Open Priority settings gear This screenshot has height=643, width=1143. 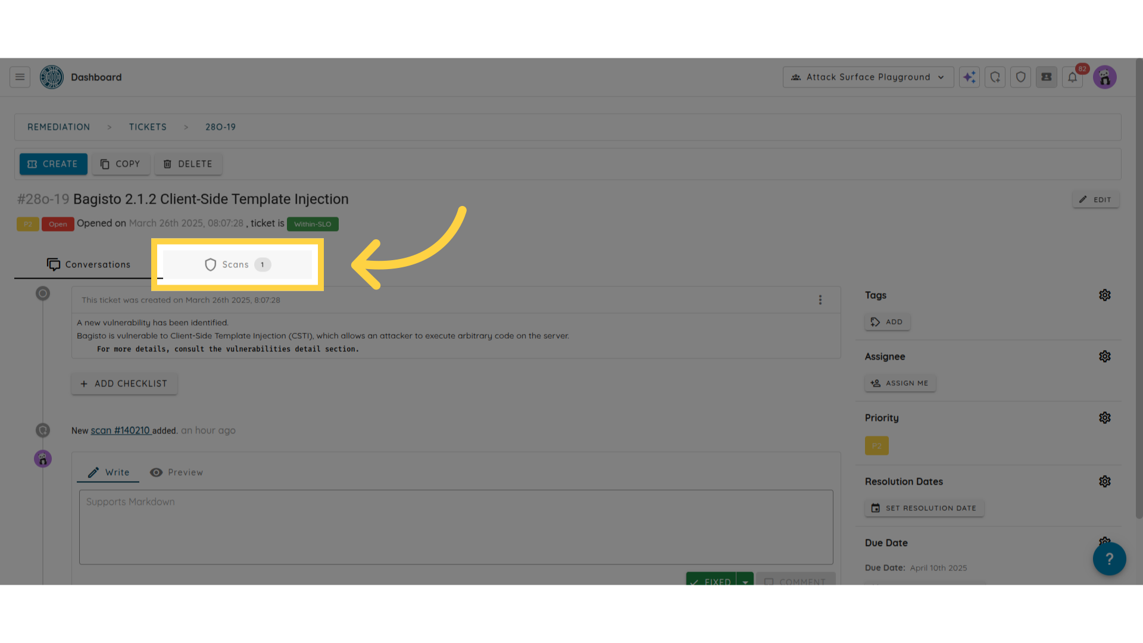1104,418
